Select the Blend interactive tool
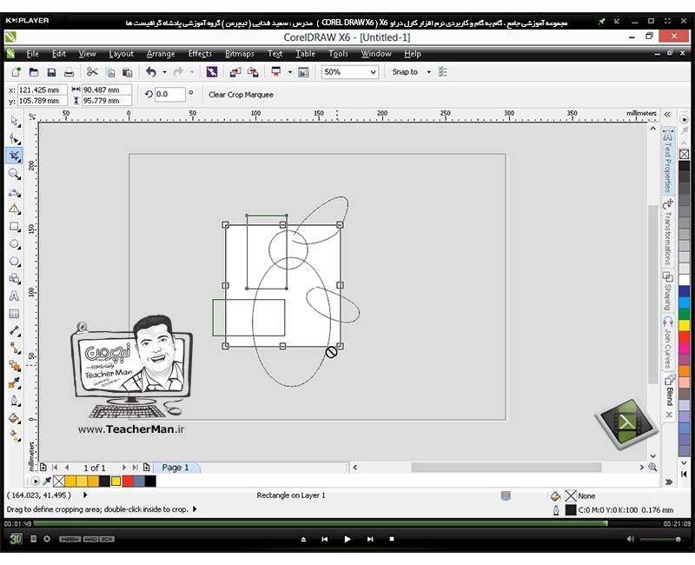Screen dimensions: 695x565 tap(14, 365)
